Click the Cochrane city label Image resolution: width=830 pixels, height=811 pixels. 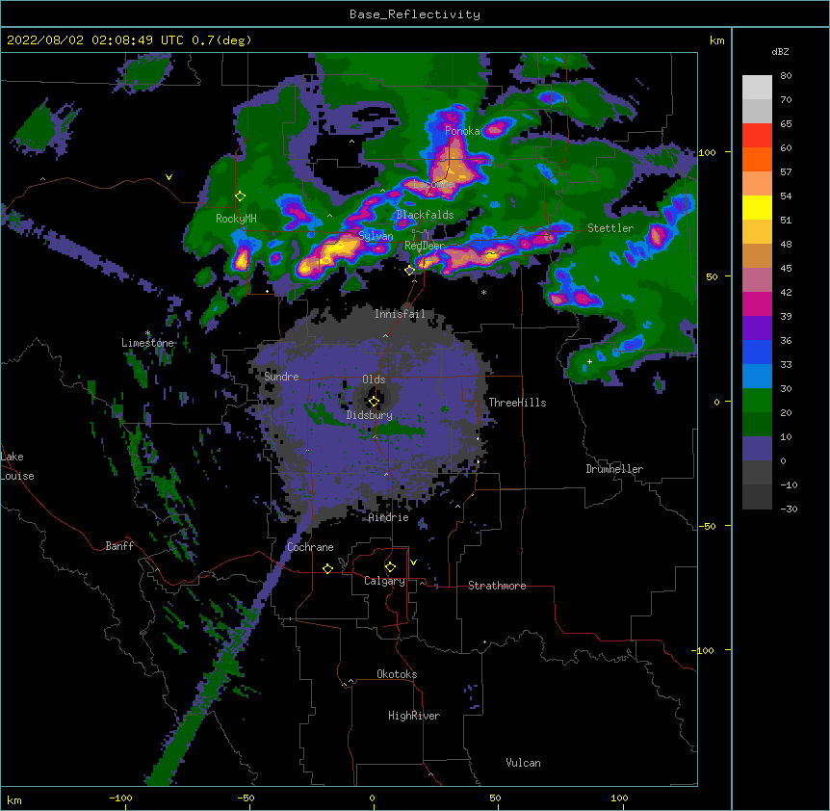click(x=310, y=547)
